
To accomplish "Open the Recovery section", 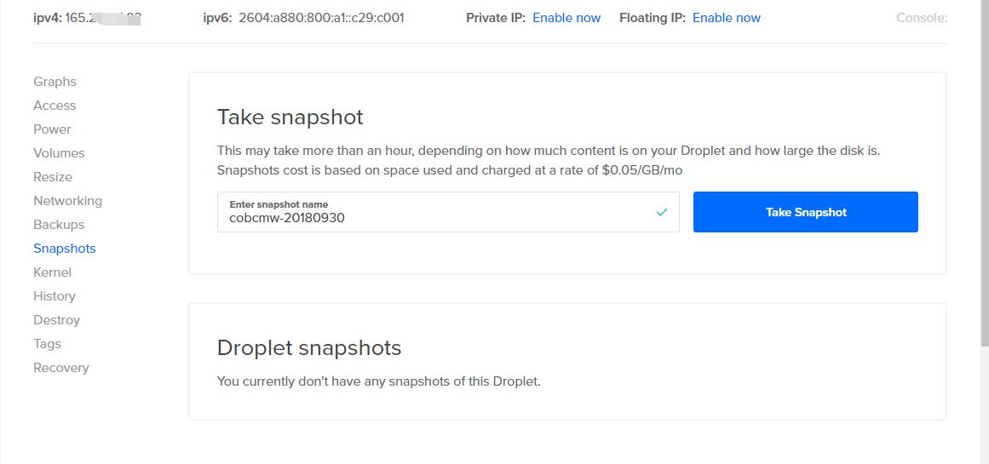I will click(60, 368).
